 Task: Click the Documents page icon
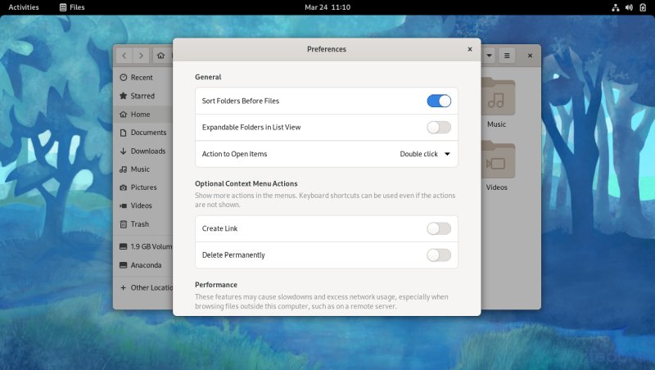124,133
